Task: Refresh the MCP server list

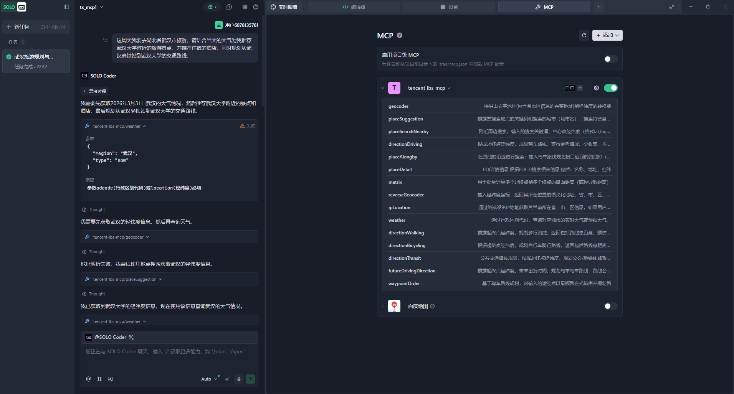Action: [584, 35]
